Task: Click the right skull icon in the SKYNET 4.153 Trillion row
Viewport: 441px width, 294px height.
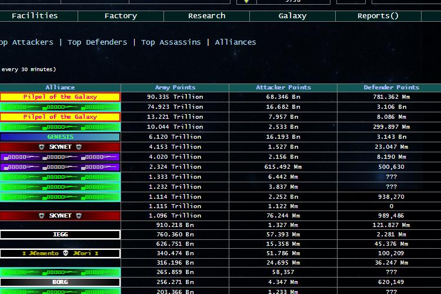Action: 79,146
